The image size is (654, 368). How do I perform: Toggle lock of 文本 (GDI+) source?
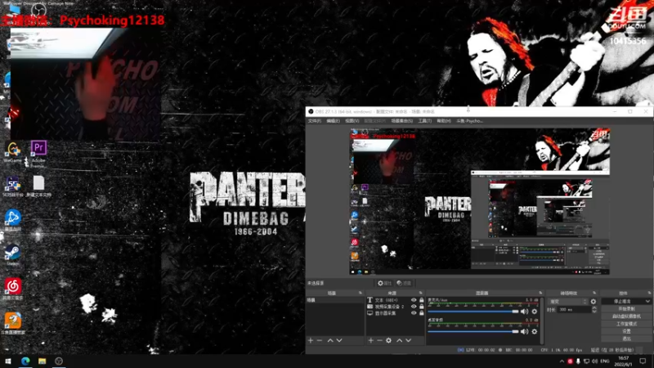[422, 300]
